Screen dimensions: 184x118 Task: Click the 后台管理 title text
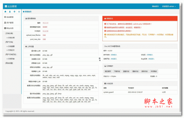point(12,6)
